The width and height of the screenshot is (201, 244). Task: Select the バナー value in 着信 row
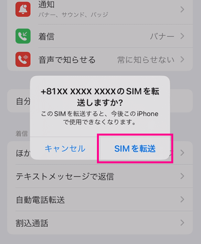point(162,36)
